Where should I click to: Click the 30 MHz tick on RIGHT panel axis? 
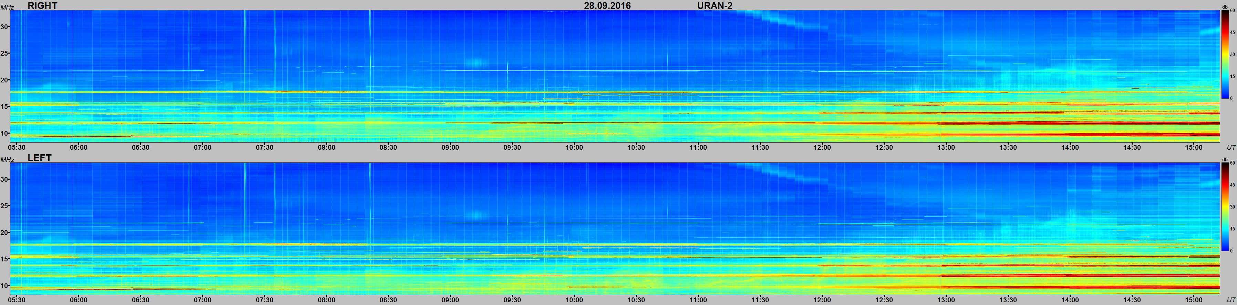(4, 27)
